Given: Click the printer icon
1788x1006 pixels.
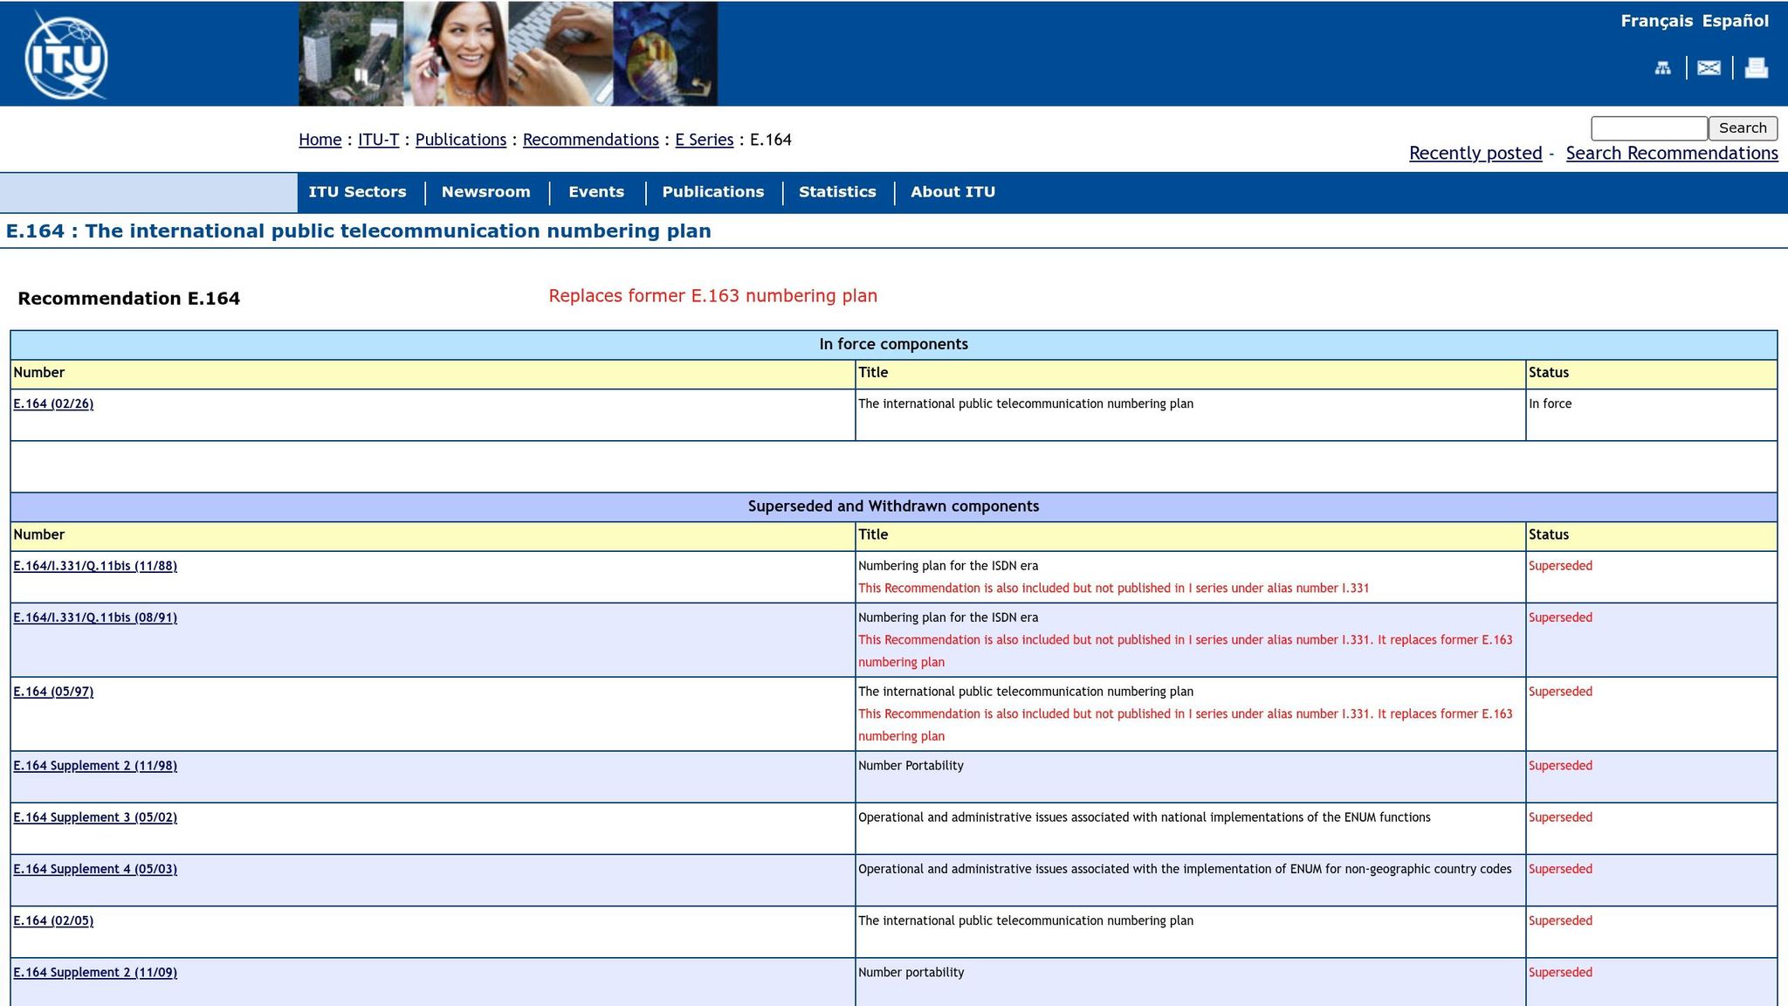Looking at the screenshot, I should click(1756, 67).
